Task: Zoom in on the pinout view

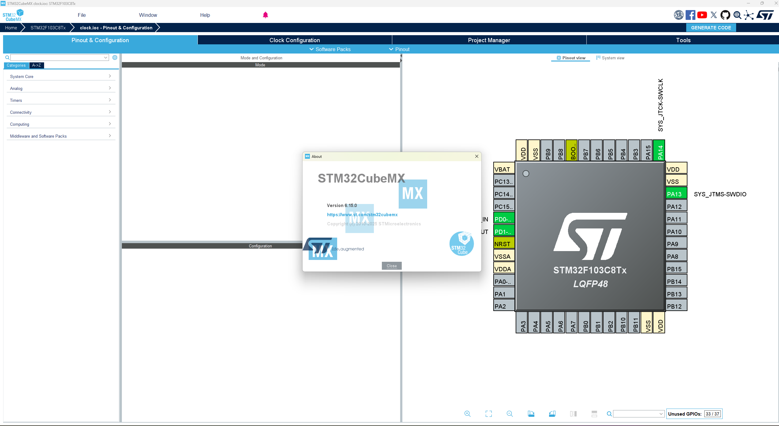Action: (x=467, y=414)
